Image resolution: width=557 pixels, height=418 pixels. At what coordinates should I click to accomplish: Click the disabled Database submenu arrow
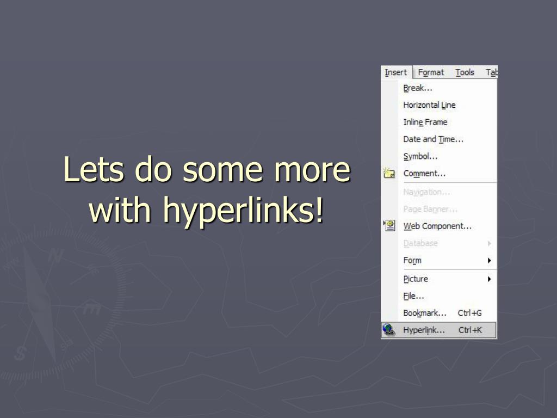(489, 243)
